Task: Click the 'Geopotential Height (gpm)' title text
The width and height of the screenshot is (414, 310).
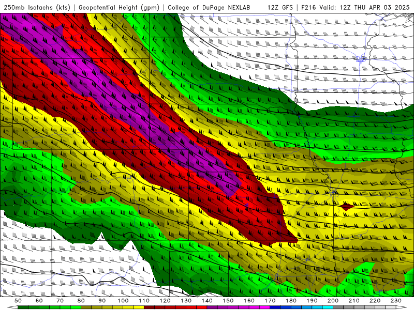Action: 119,7
